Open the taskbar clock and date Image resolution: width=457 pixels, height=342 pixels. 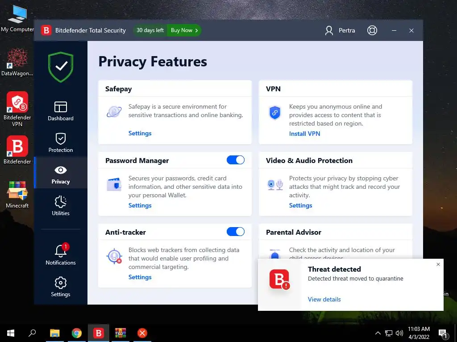tap(419, 333)
